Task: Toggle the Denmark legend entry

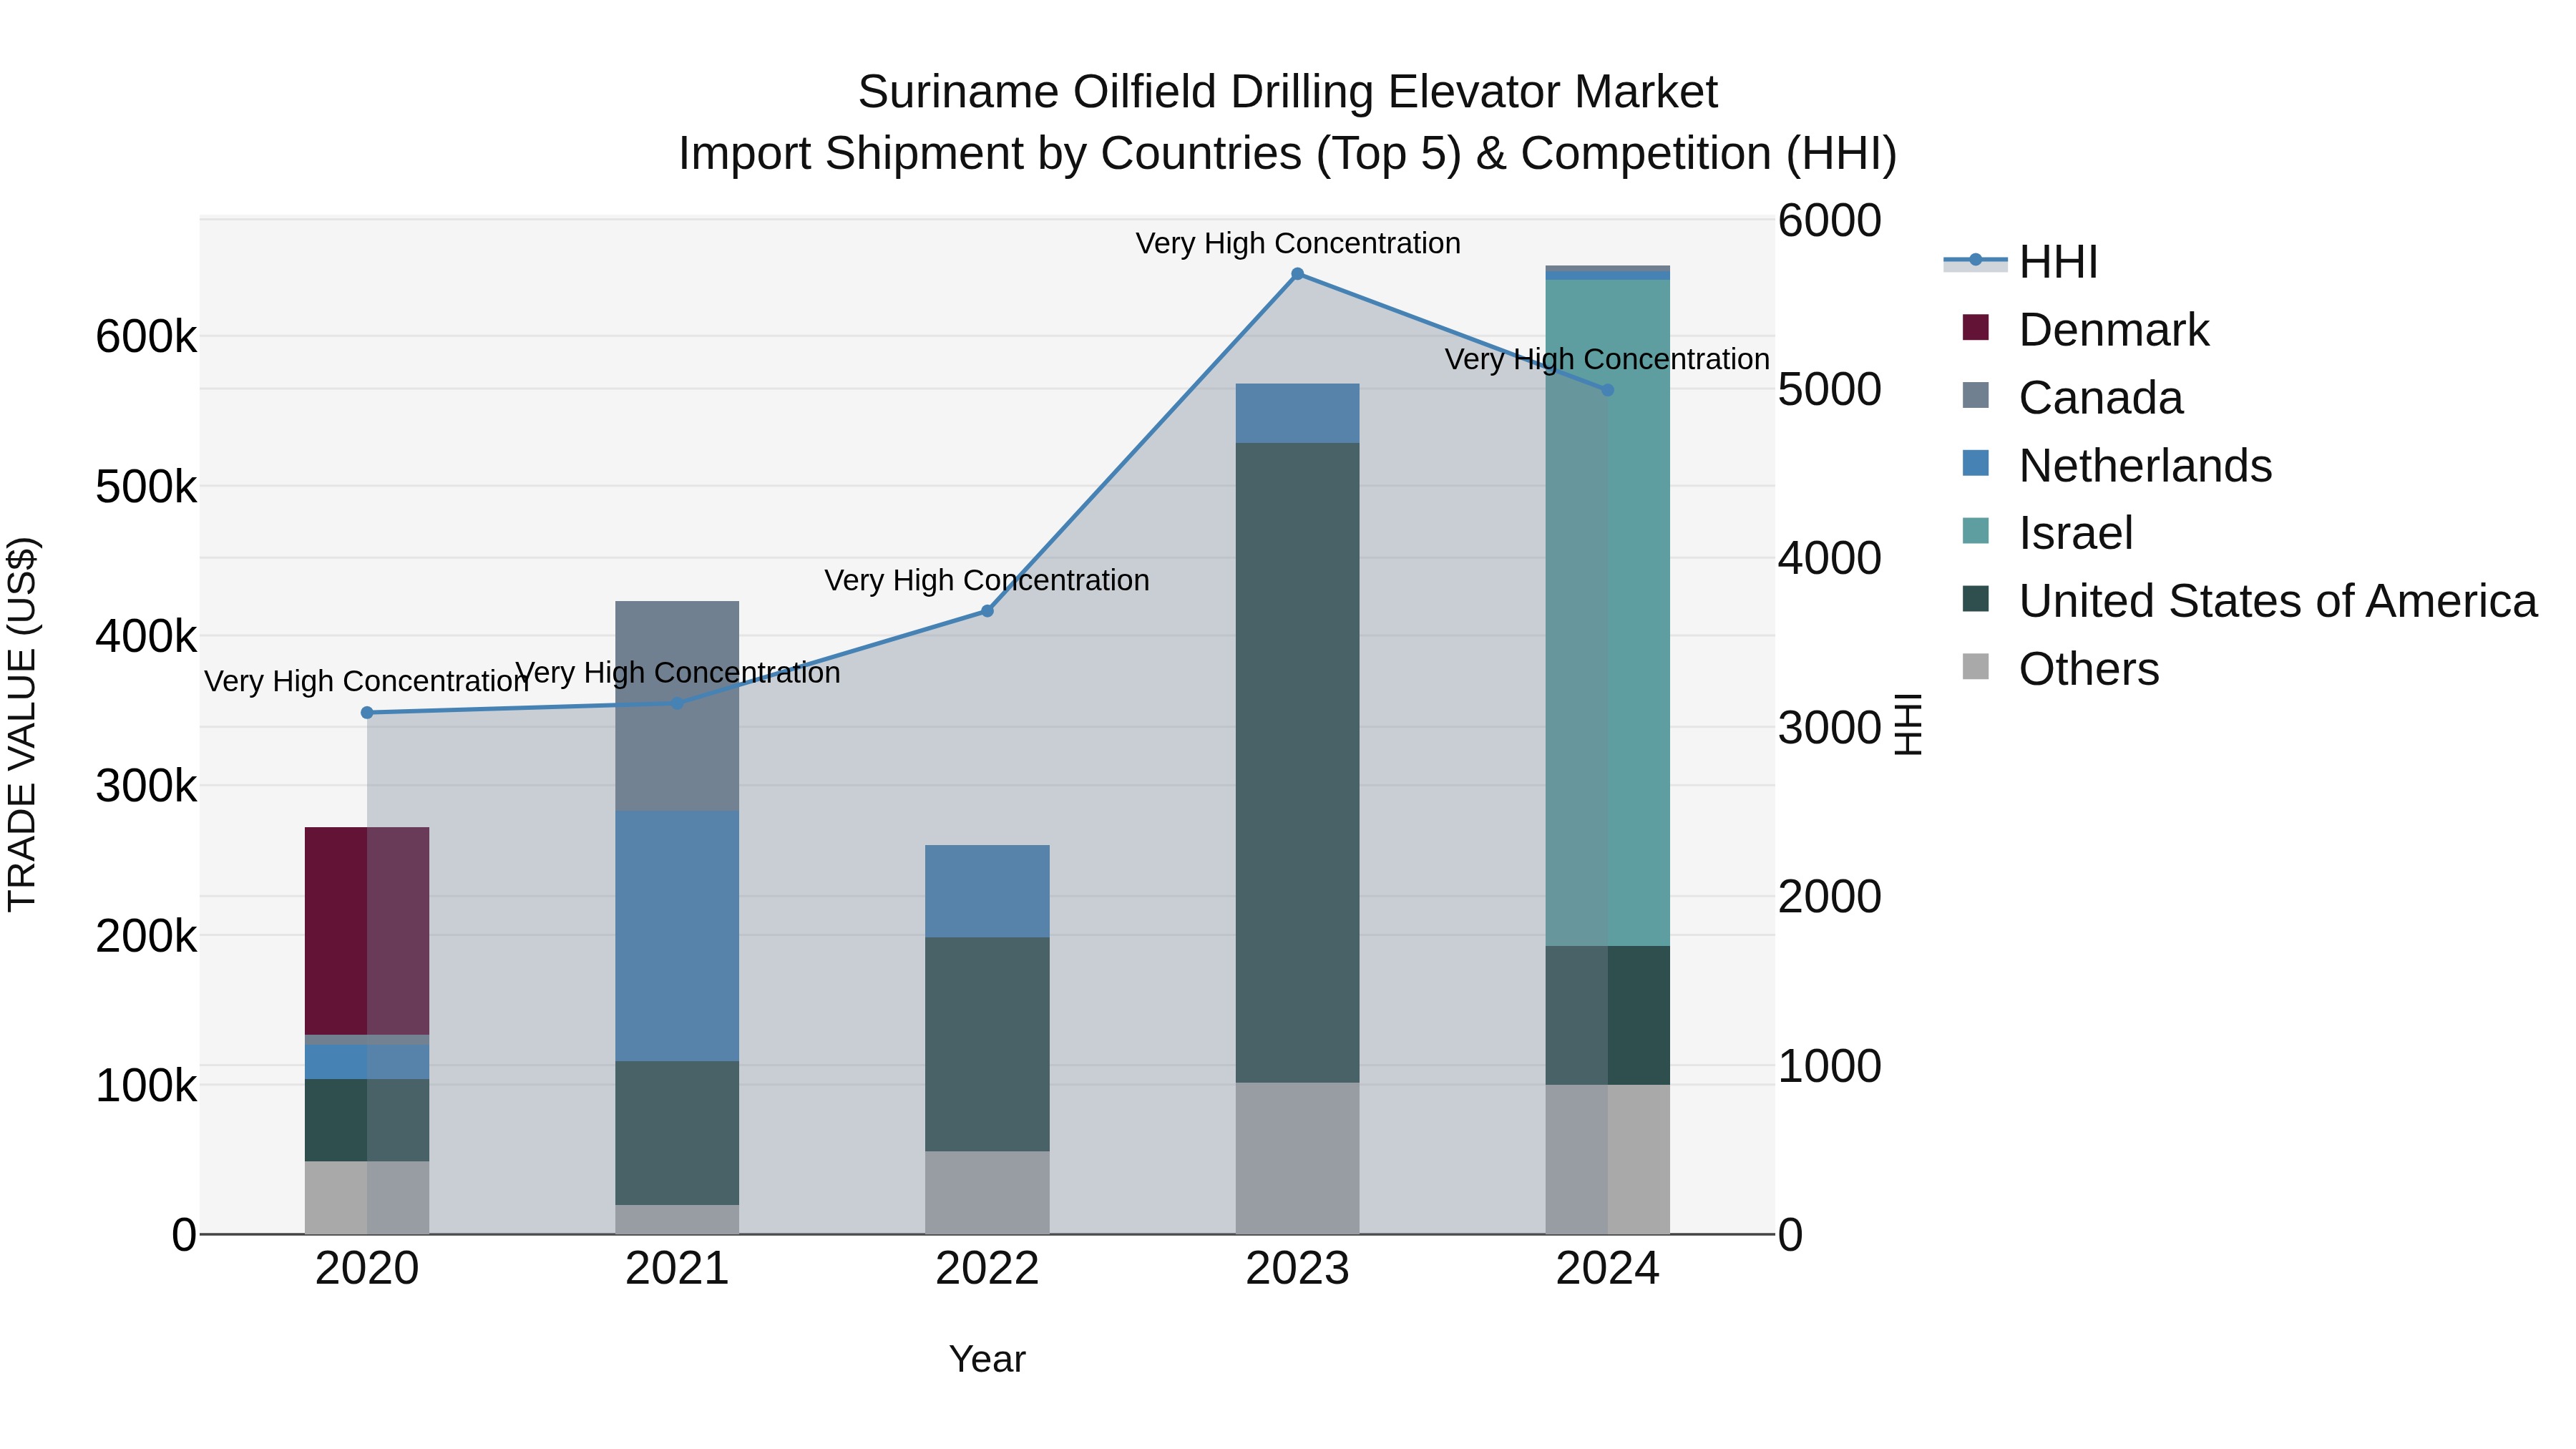Action: coord(2086,330)
